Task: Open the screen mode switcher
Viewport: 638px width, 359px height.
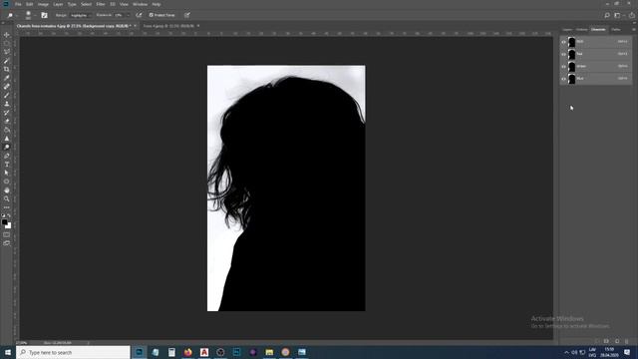Action: tap(7, 243)
